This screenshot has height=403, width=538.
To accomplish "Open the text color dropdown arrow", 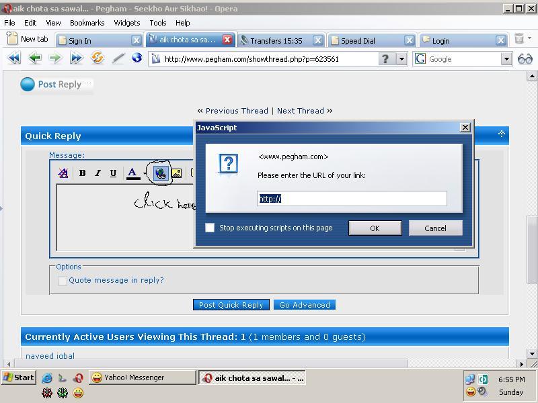I will coord(145,174).
